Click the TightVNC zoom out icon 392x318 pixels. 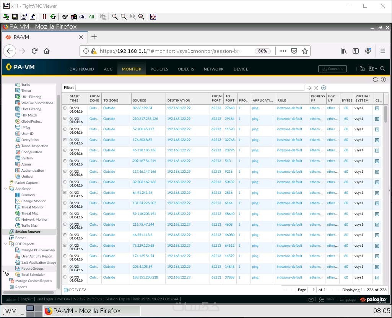point(124,17)
